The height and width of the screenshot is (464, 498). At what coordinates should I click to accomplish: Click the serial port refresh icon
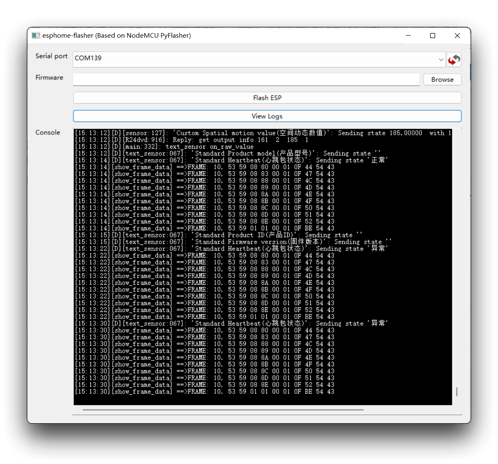coord(454,60)
